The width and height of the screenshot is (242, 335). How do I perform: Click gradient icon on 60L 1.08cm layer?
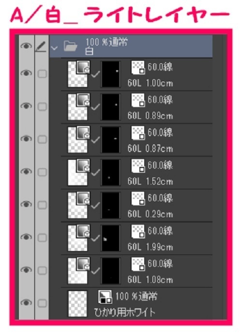[83, 264]
